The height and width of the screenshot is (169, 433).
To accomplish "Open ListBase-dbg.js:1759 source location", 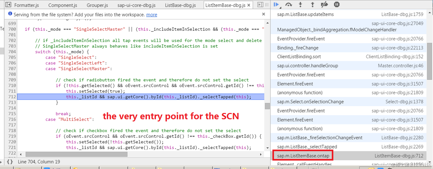I will pos(402,14).
